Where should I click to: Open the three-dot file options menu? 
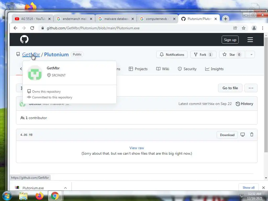click(x=251, y=88)
